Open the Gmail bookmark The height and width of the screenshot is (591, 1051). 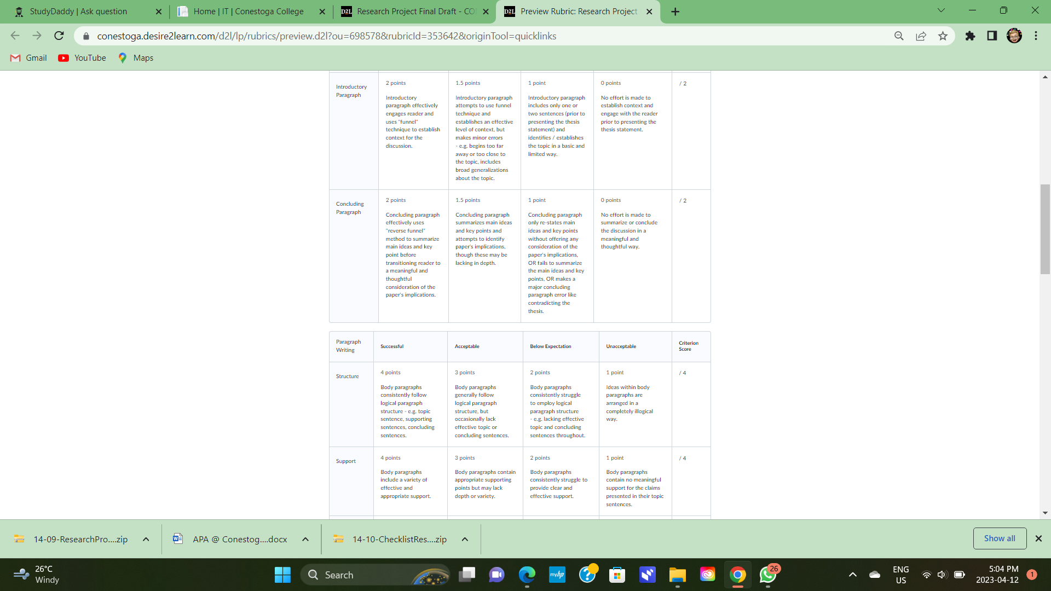click(x=28, y=58)
